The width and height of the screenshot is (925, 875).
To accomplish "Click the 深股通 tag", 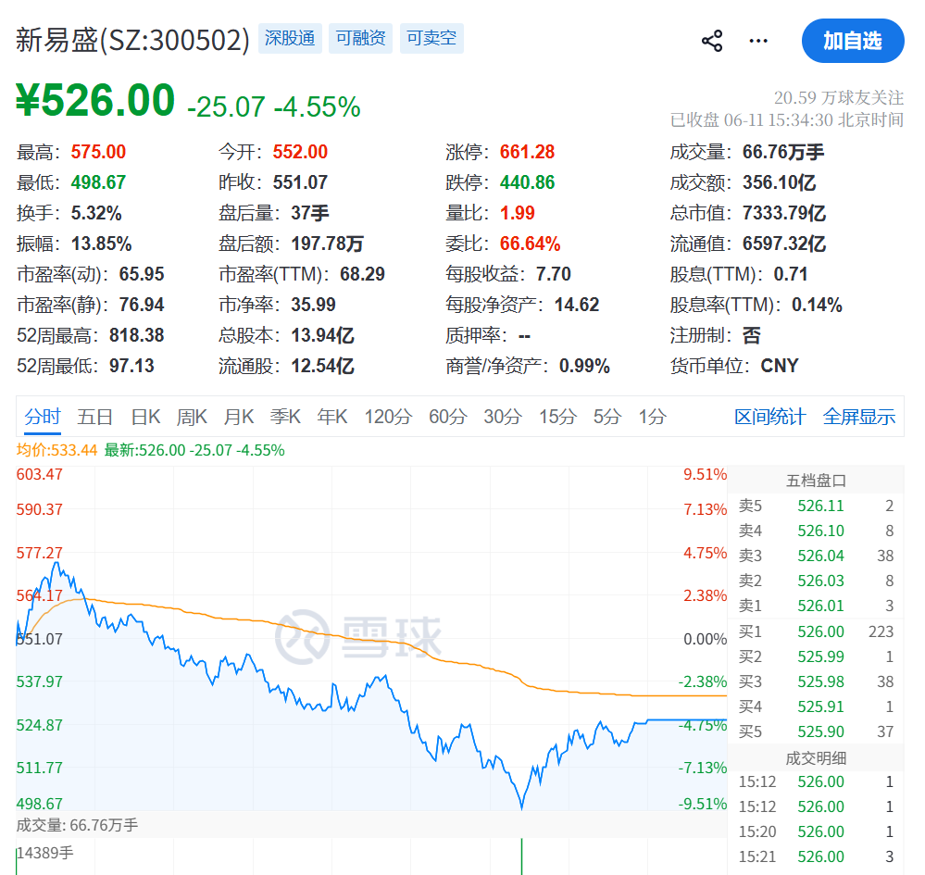I will tap(290, 38).
